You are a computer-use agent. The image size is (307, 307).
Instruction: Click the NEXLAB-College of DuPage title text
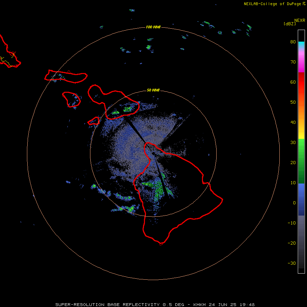tap(274, 4)
